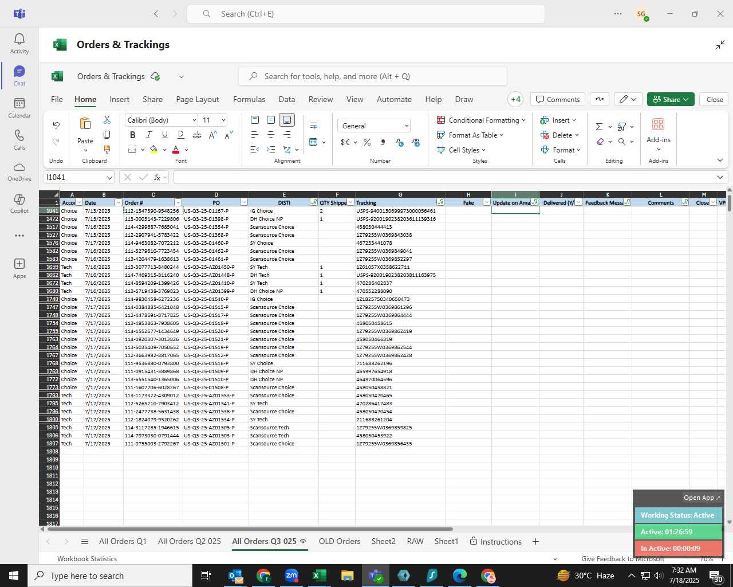Click the Undo arrow in the ribbon
The image size is (733, 587).
56,125
